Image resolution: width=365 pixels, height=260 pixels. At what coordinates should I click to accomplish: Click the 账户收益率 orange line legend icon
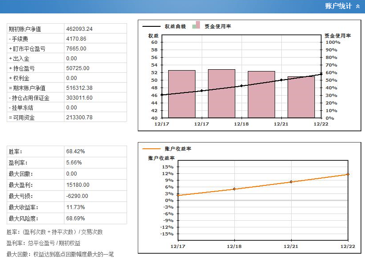click(x=151, y=149)
